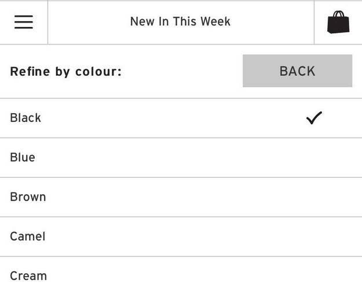The width and height of the screenshot is (362, 293).
Task: Open the hamburger navigation menu
Action: (24, 22)
